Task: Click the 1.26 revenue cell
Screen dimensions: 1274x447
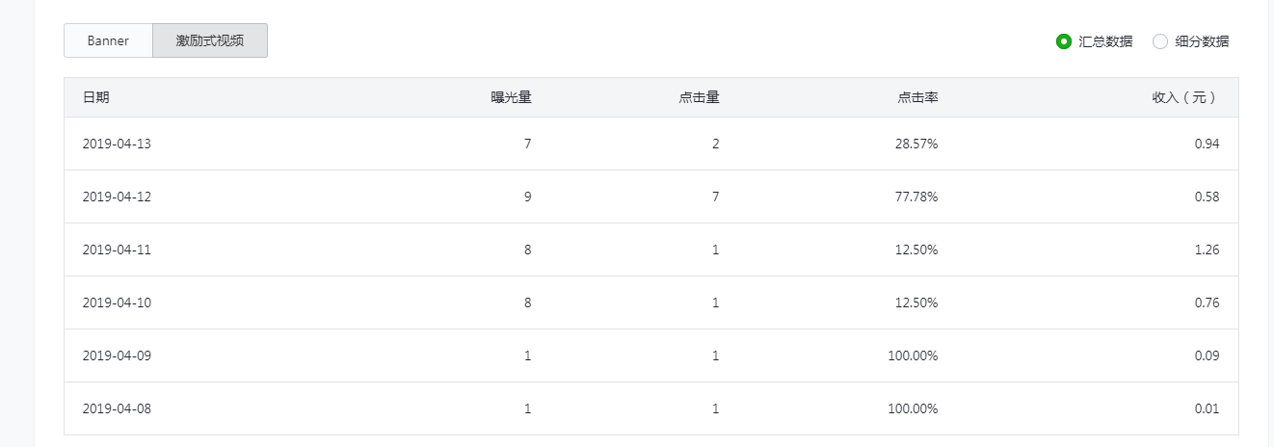Action: [1205, 250]
